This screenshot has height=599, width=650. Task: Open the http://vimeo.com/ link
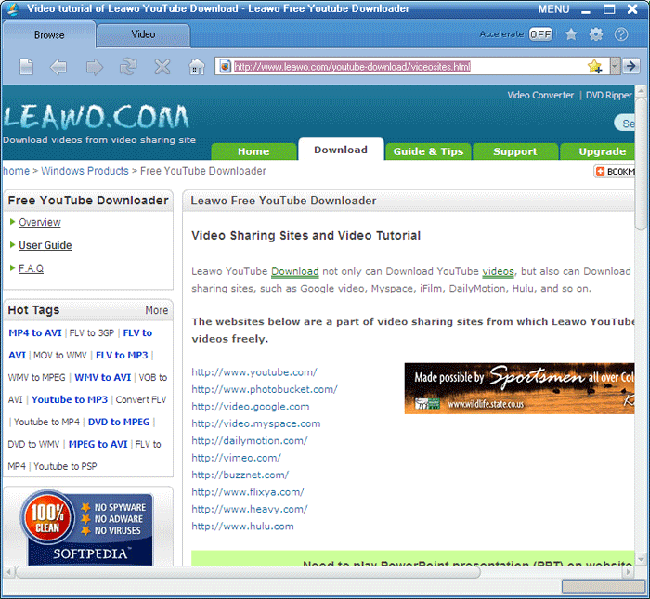[x=236, y=458]
